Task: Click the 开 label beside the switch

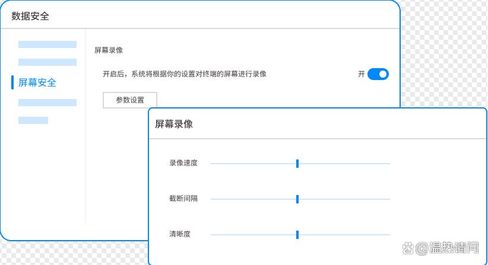Action: coord(362,74)
